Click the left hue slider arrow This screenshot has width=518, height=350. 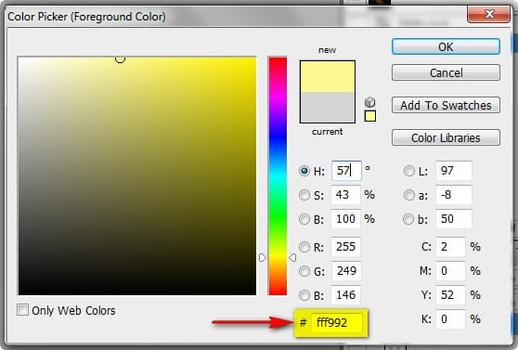tap(263, 257)
